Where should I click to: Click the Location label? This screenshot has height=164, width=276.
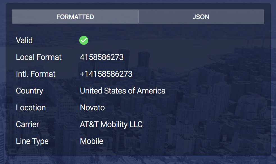[31, 107]
